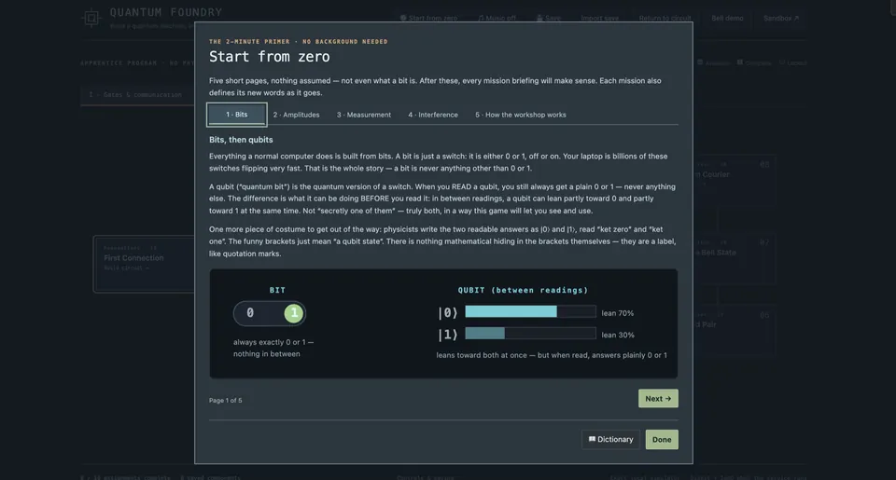Viewport: 896px width, 480px height.
Task: Click 'Return to circuit' in the header
Action: [665, 19]
